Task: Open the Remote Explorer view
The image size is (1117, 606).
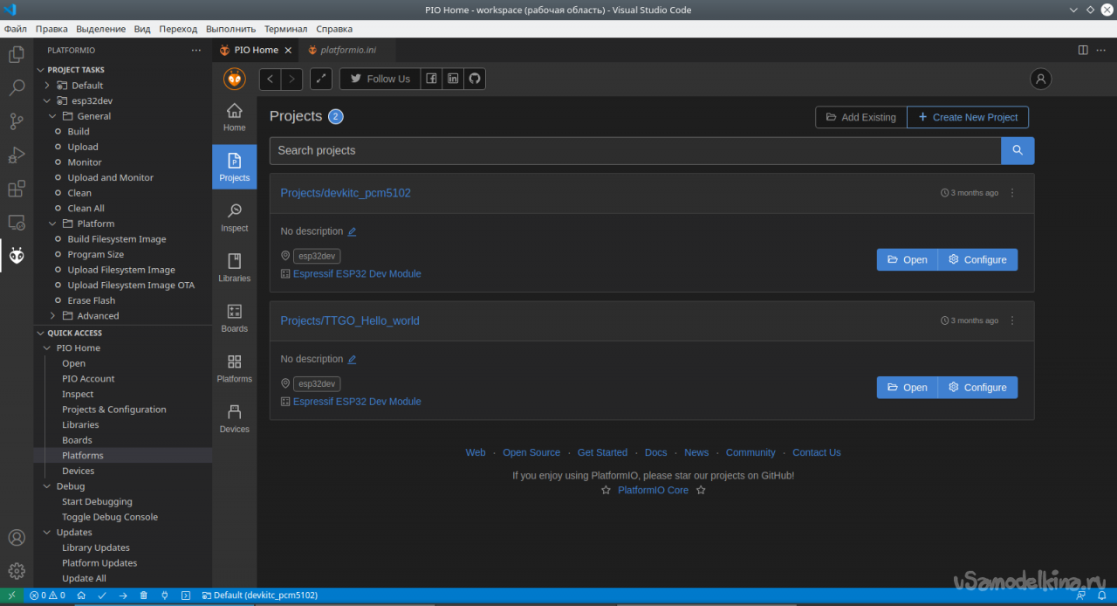Action: coord(17,223)
